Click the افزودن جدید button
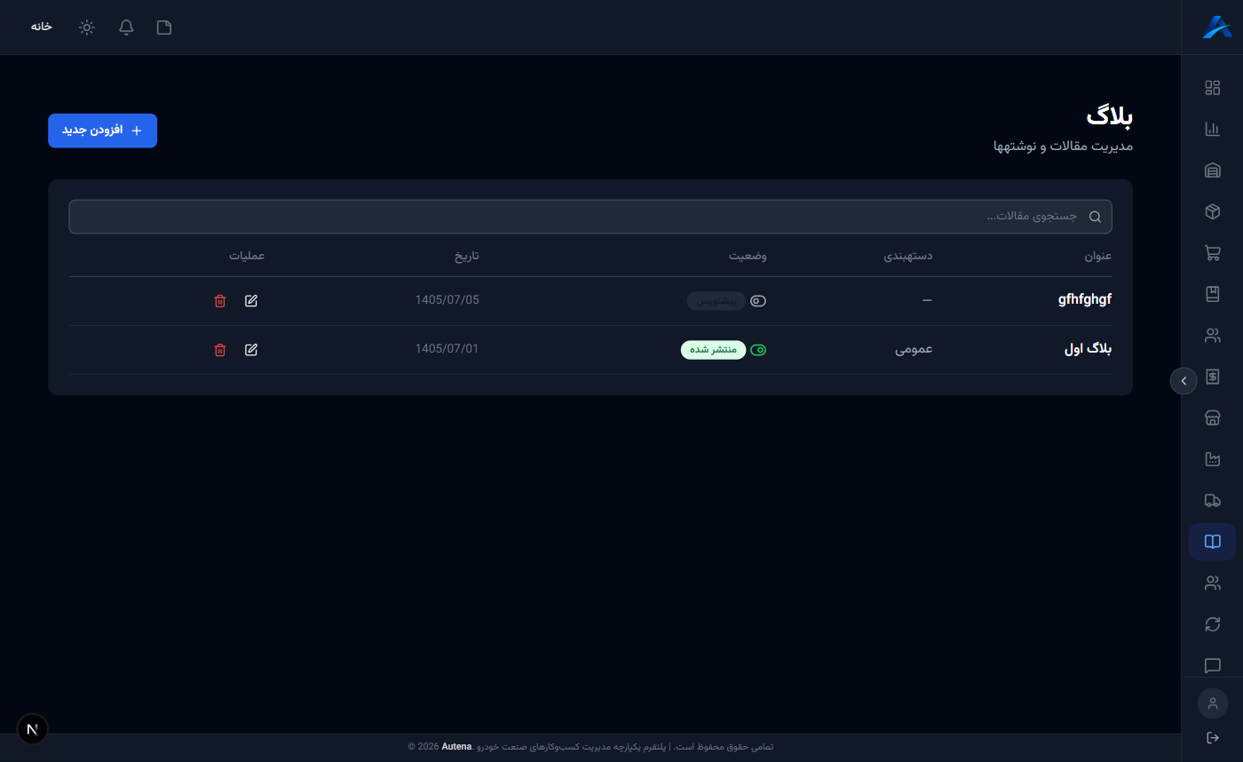1243x762 pixels. point(102,131)
